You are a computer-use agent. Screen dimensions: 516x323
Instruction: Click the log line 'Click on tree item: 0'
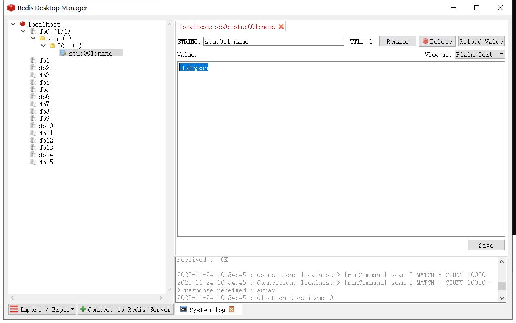point(255,298)
